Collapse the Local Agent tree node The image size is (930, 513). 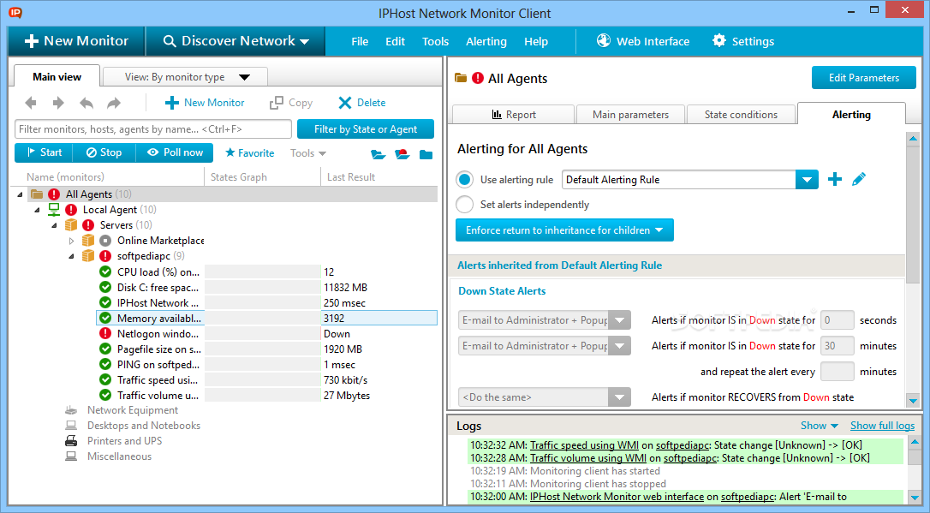pyautogui.click(x=38, y=210)
